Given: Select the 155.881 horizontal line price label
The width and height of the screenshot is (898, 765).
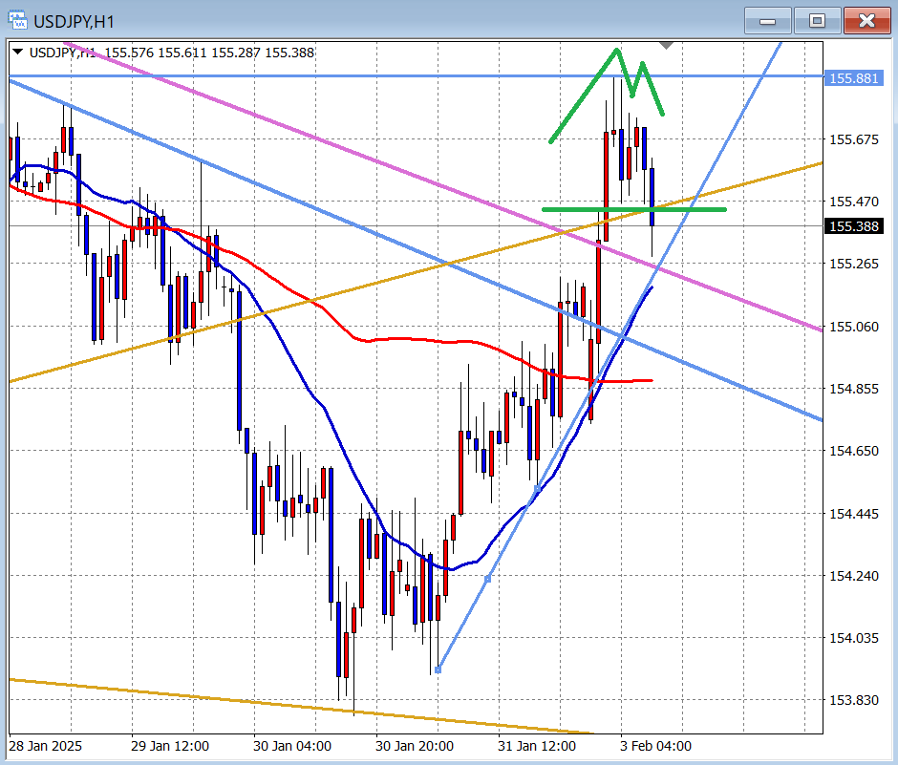Looking at the screenshot, I should (x=855, y=78).
